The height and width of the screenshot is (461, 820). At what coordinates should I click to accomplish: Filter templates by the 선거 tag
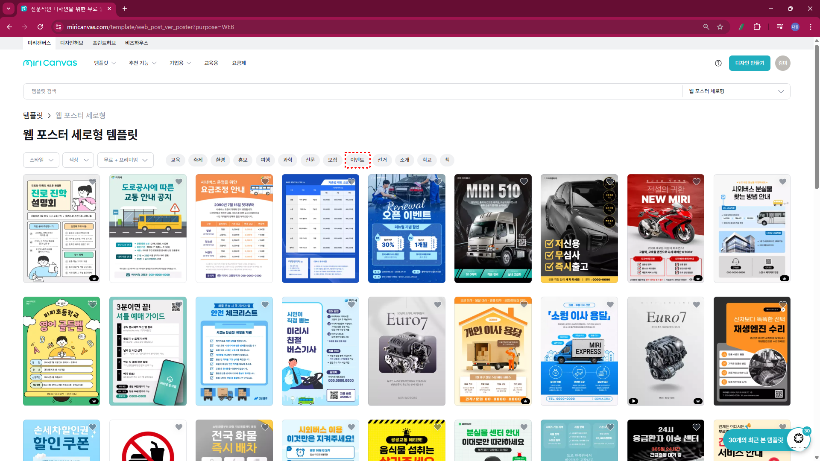(x=382, y=160)
